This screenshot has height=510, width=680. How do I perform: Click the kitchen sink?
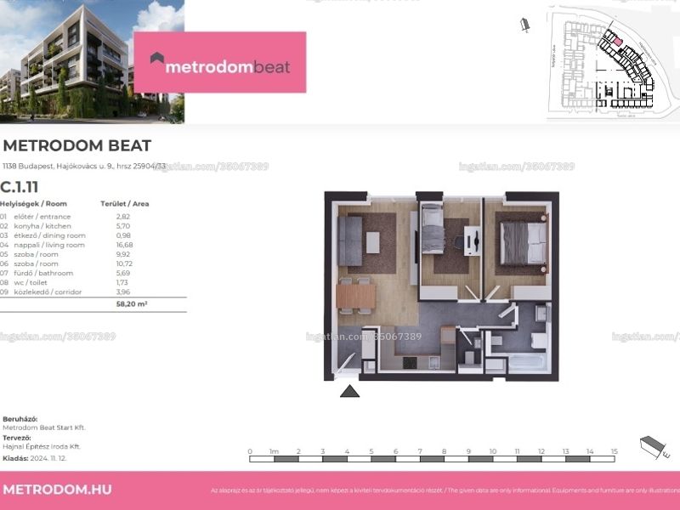(x=434, y=363)
